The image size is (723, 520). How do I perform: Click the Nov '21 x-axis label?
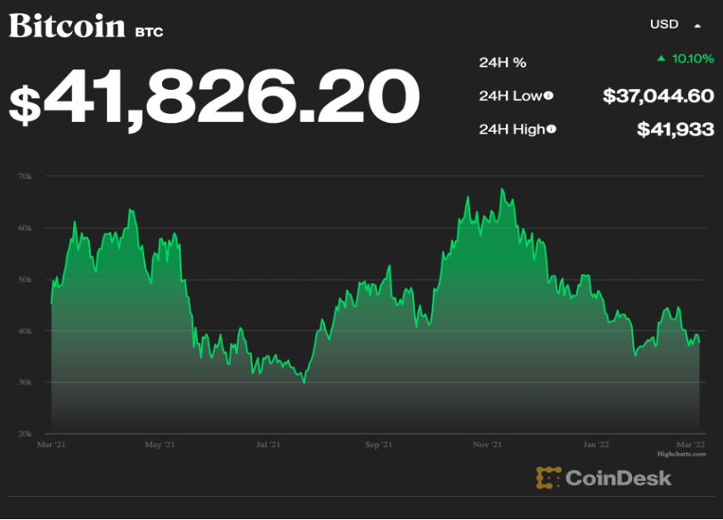(x=487, y=444)
